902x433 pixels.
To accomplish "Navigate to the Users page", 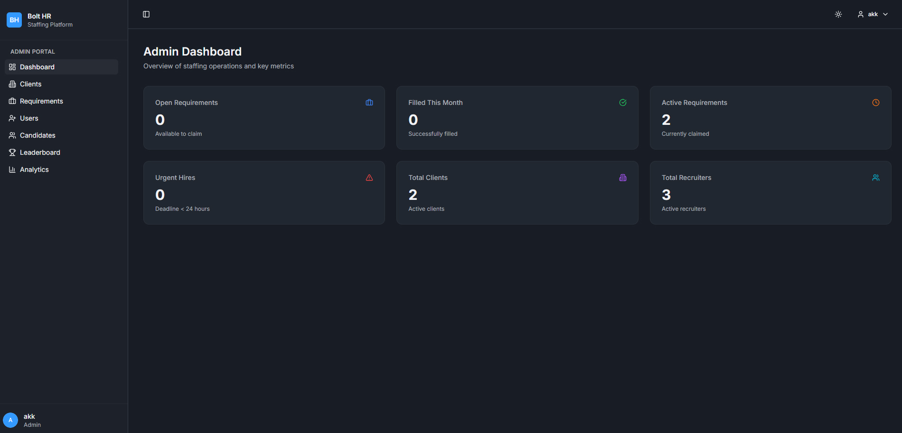I will coord(29,118).
